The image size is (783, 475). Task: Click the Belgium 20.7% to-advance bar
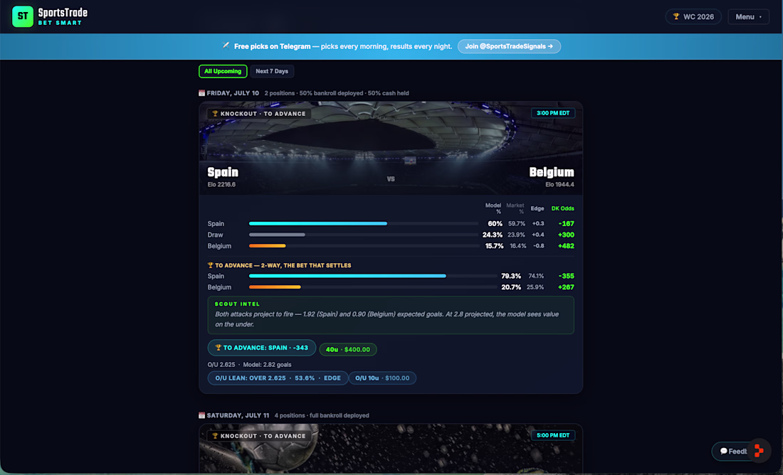(x=373, y=287)
